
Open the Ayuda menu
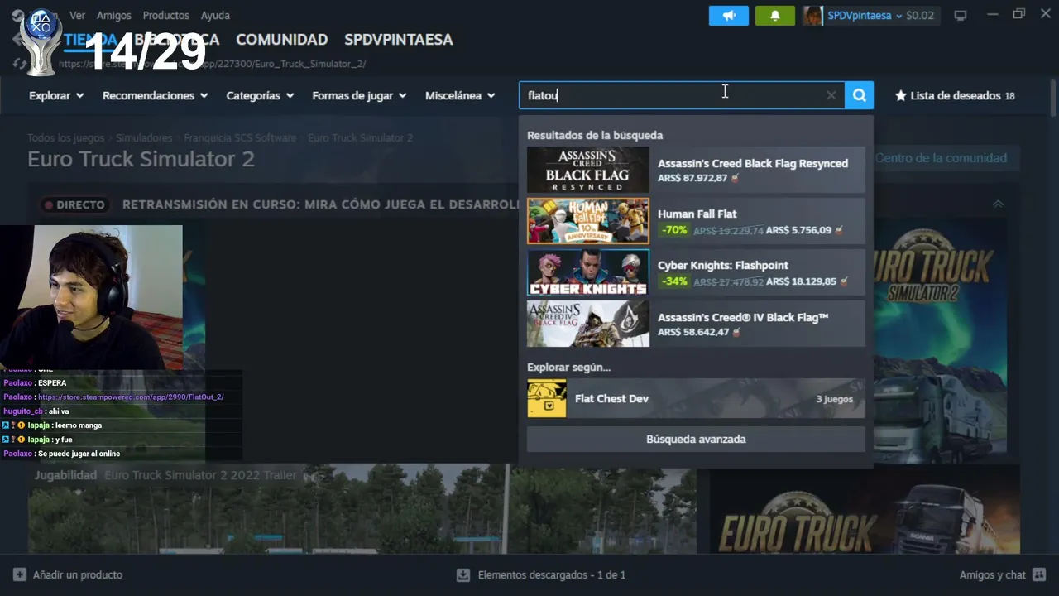pos(215,15)
